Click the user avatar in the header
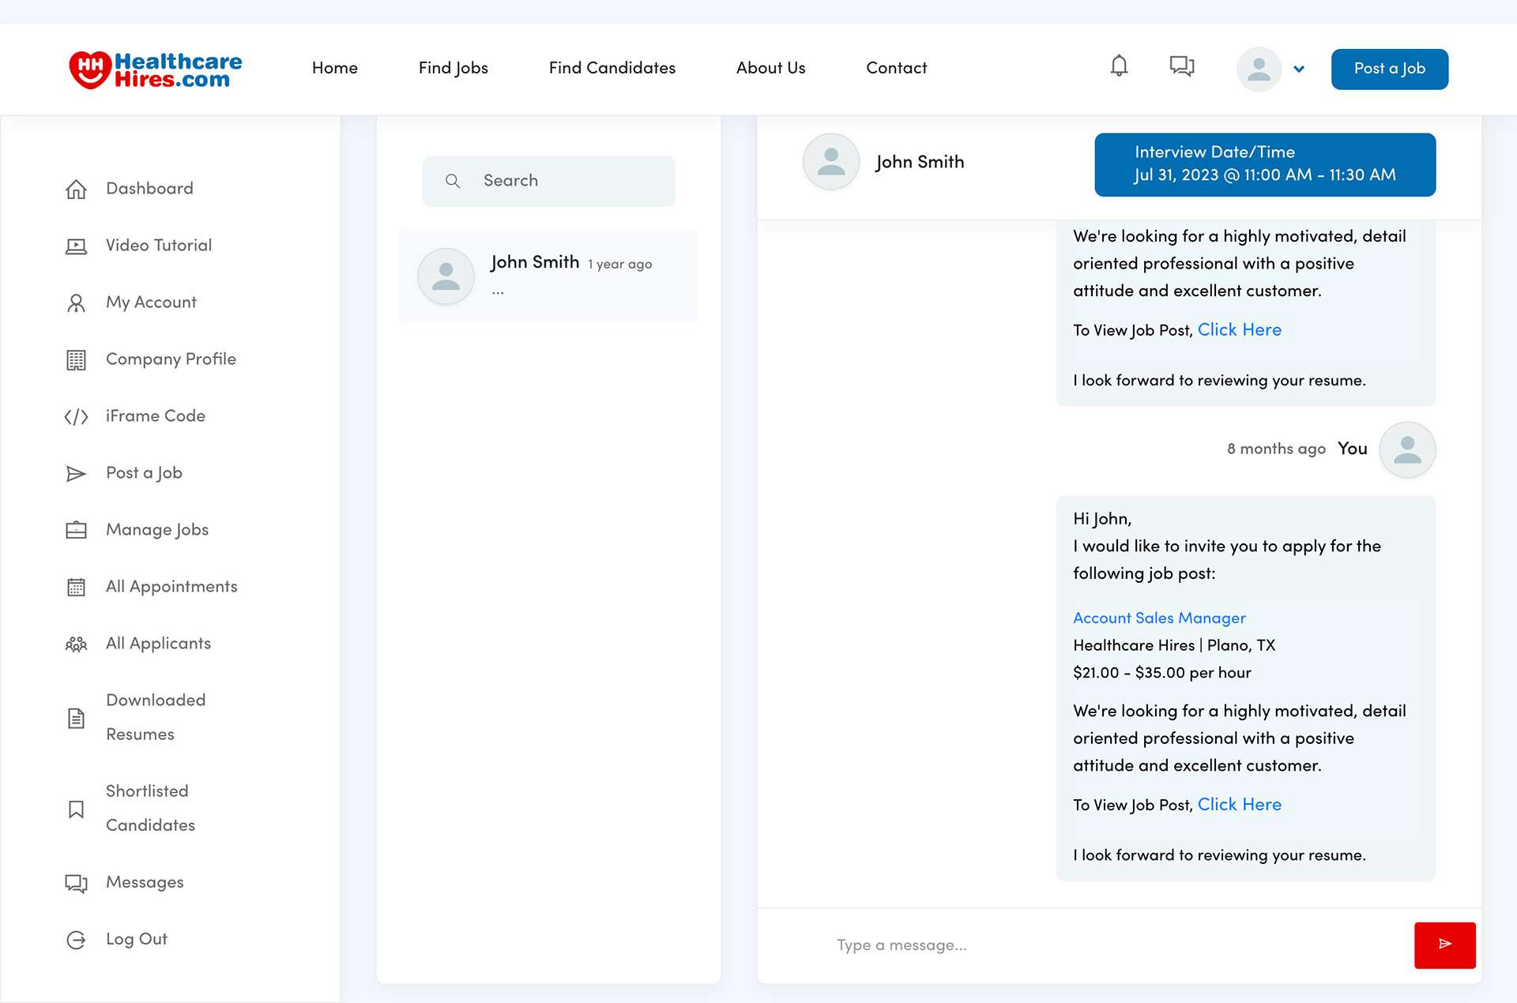This screenshot has width=1517, height=1003. click(1259, 69)
